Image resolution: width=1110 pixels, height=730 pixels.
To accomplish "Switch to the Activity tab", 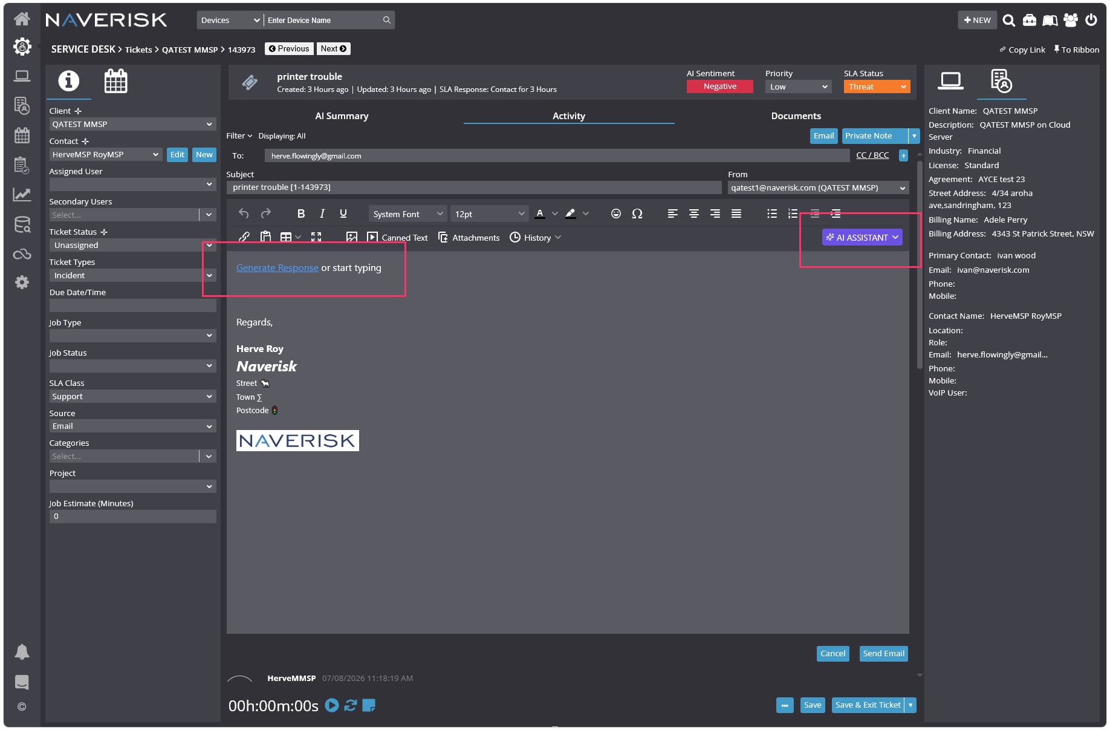I will 569,116.
